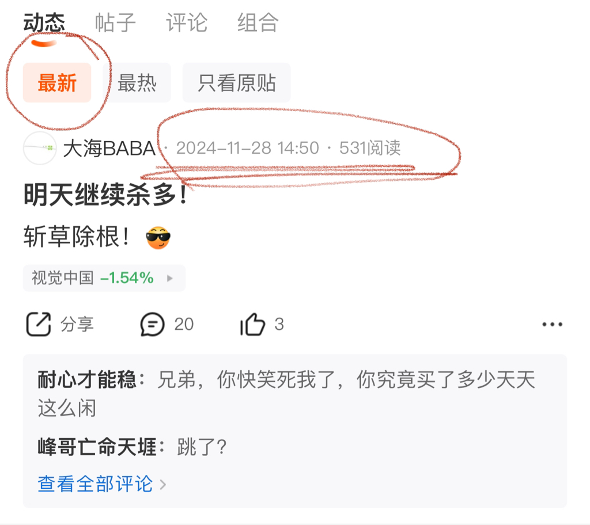Like the post with thumbs-up icon
The height and width of the screenshot is (525, 590).
pyautogui.click(x=252, y=324)
